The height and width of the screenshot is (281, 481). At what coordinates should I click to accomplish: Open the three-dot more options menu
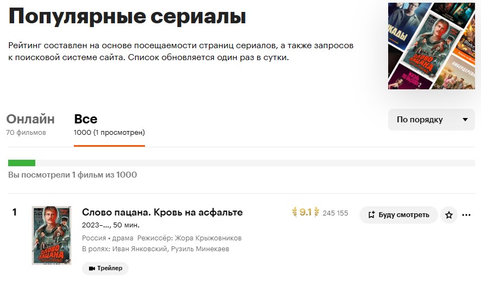[x=466, y=215]
